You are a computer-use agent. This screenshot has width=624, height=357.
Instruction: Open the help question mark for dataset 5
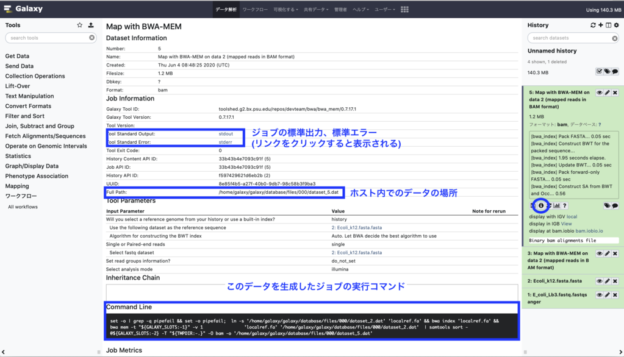click(x=565, y=205)
